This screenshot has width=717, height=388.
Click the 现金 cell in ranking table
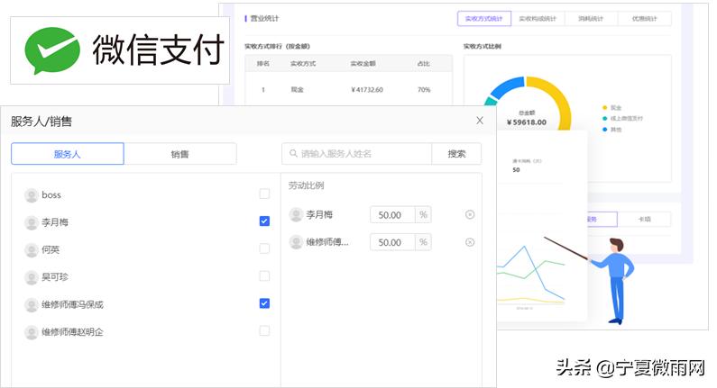click(x=298, y=90)
